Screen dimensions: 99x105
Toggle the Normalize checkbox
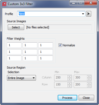60,45
